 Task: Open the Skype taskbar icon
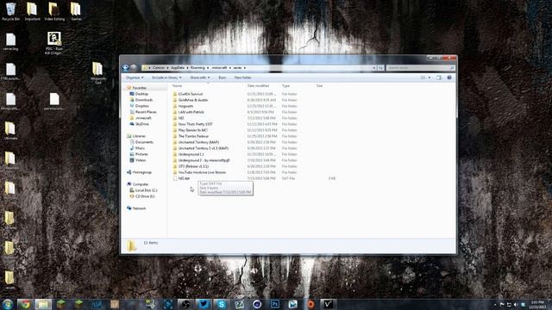click(x=221, y=304)
